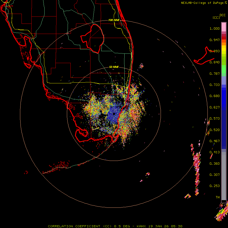Select the 0.680 legend value

(215, 96)
